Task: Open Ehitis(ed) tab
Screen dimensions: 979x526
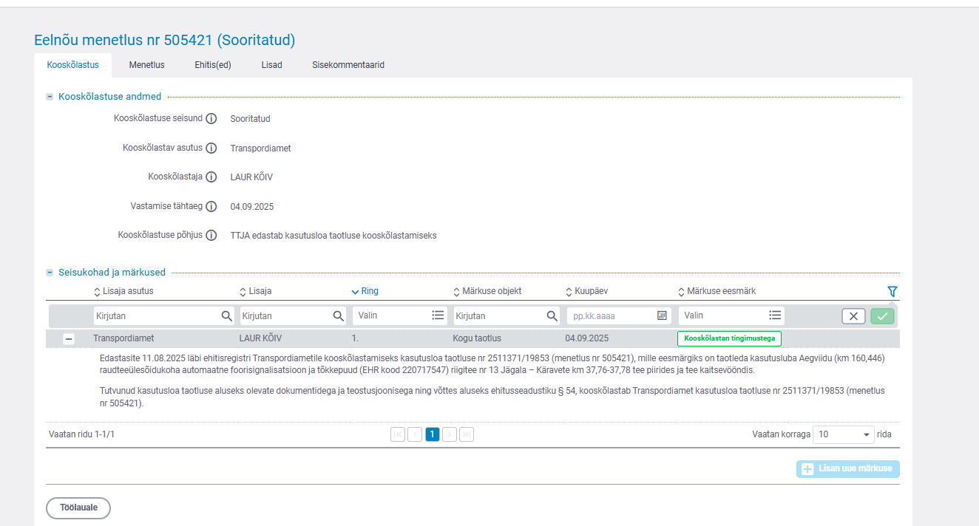Action: [x=213, y=65]
